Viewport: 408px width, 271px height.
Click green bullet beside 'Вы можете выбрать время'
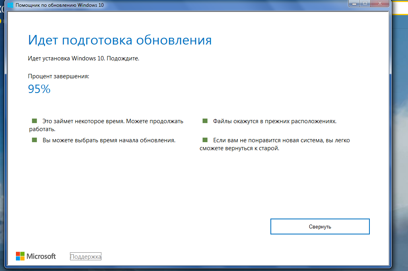click(x=34, y=140)
